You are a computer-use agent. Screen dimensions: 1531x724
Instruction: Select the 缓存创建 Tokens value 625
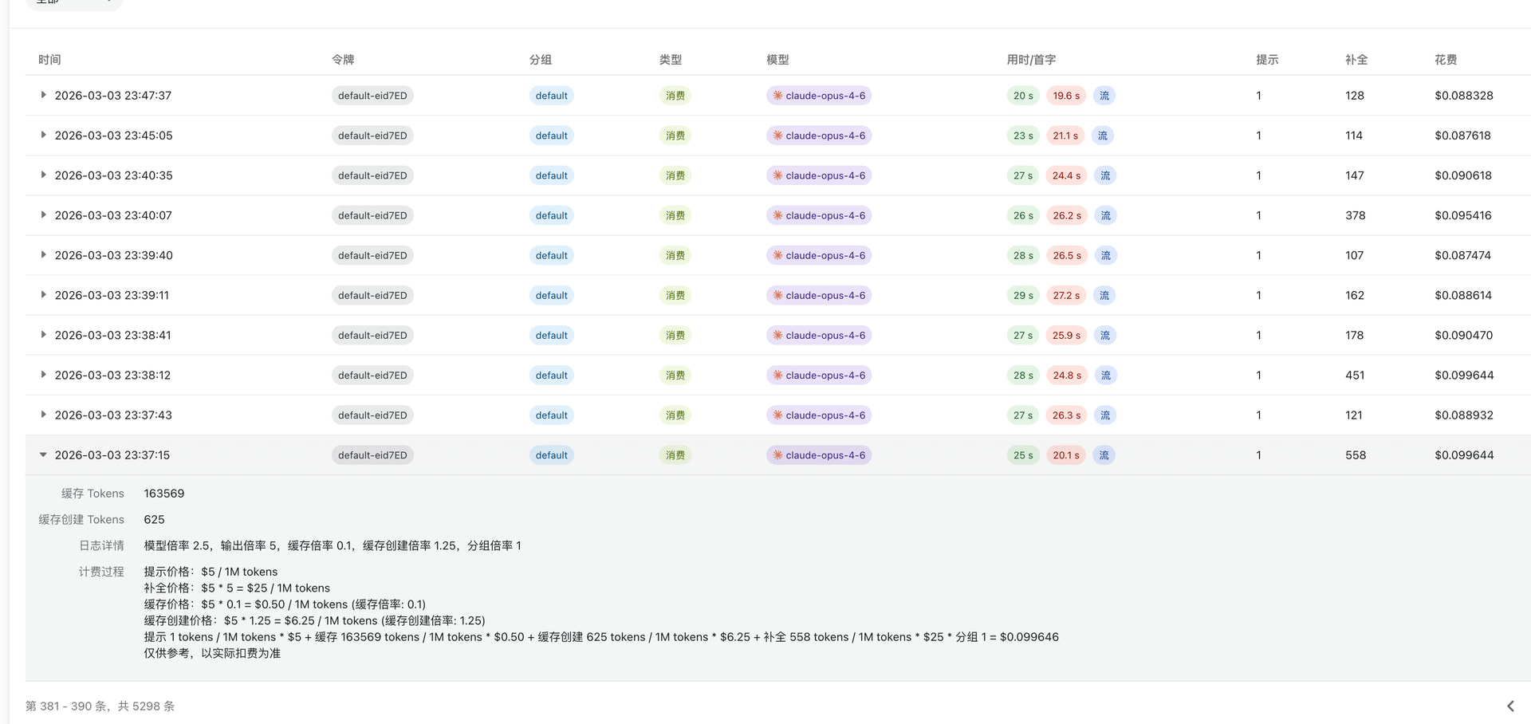154,520
